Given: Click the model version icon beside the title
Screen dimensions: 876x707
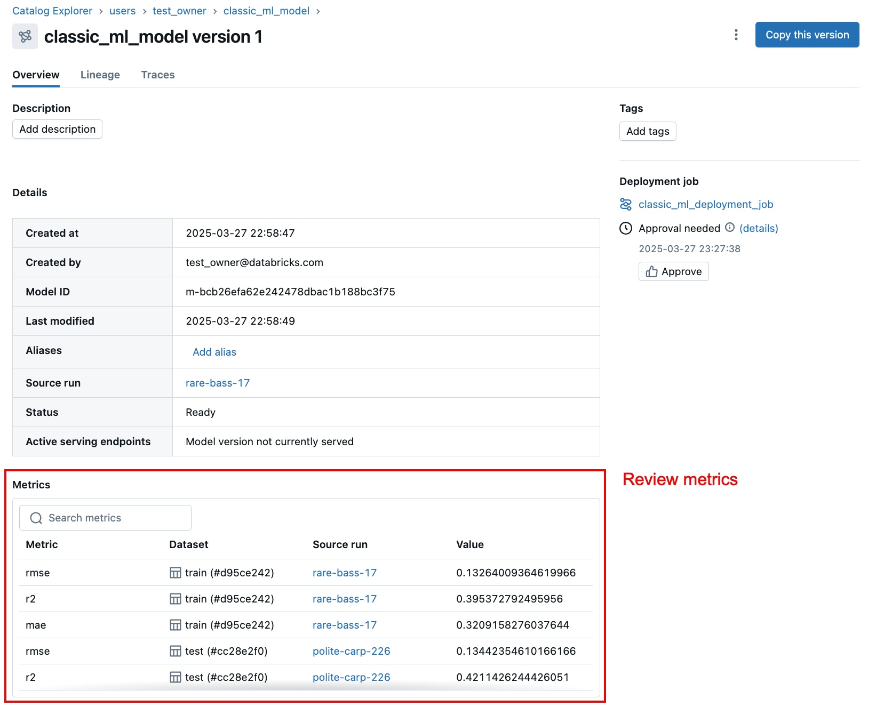Looking at the screenshot, I should coord(25,36).
